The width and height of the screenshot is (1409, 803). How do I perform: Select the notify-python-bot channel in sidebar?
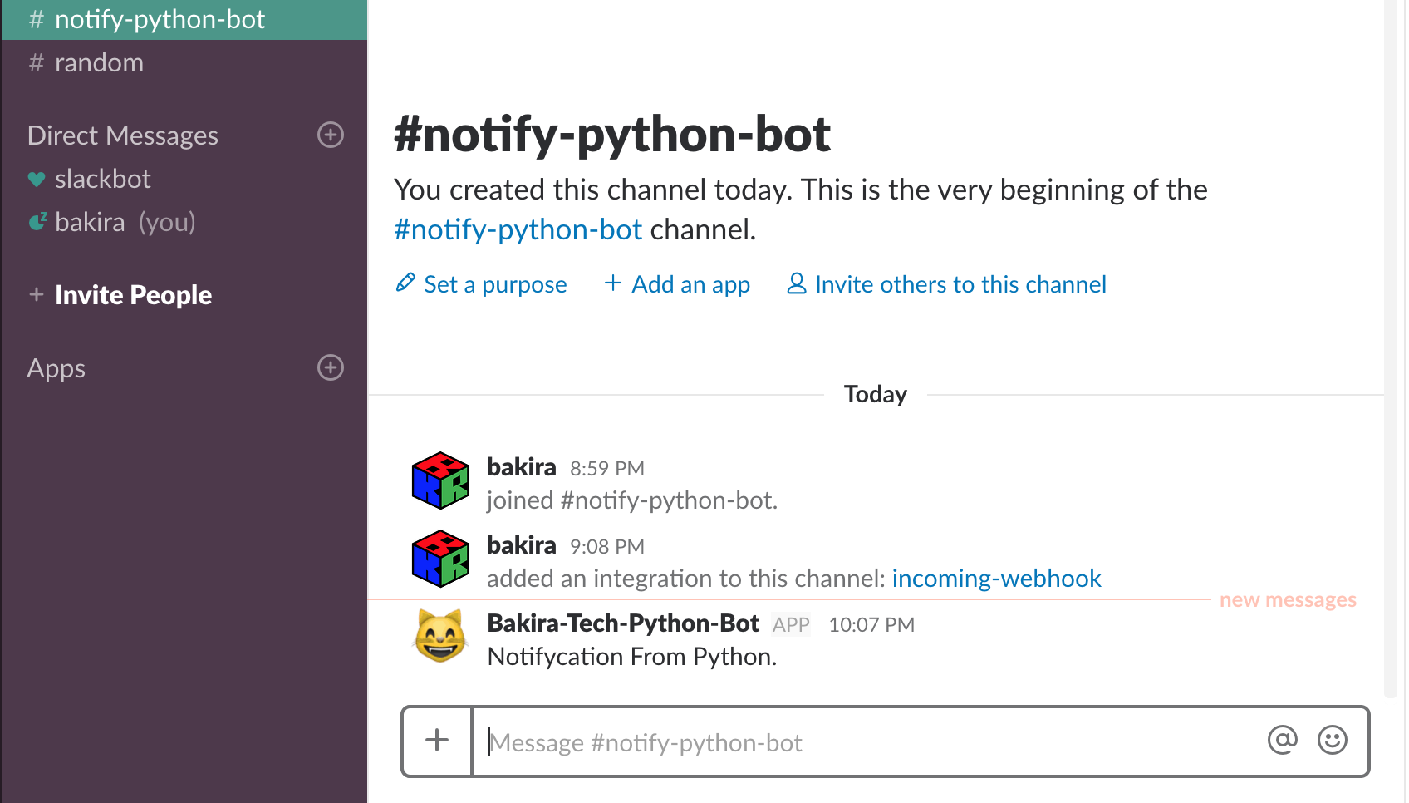184,19
